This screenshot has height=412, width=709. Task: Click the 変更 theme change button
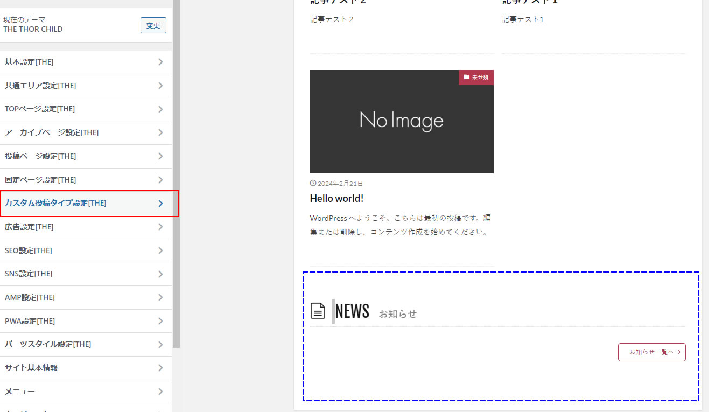153,25
